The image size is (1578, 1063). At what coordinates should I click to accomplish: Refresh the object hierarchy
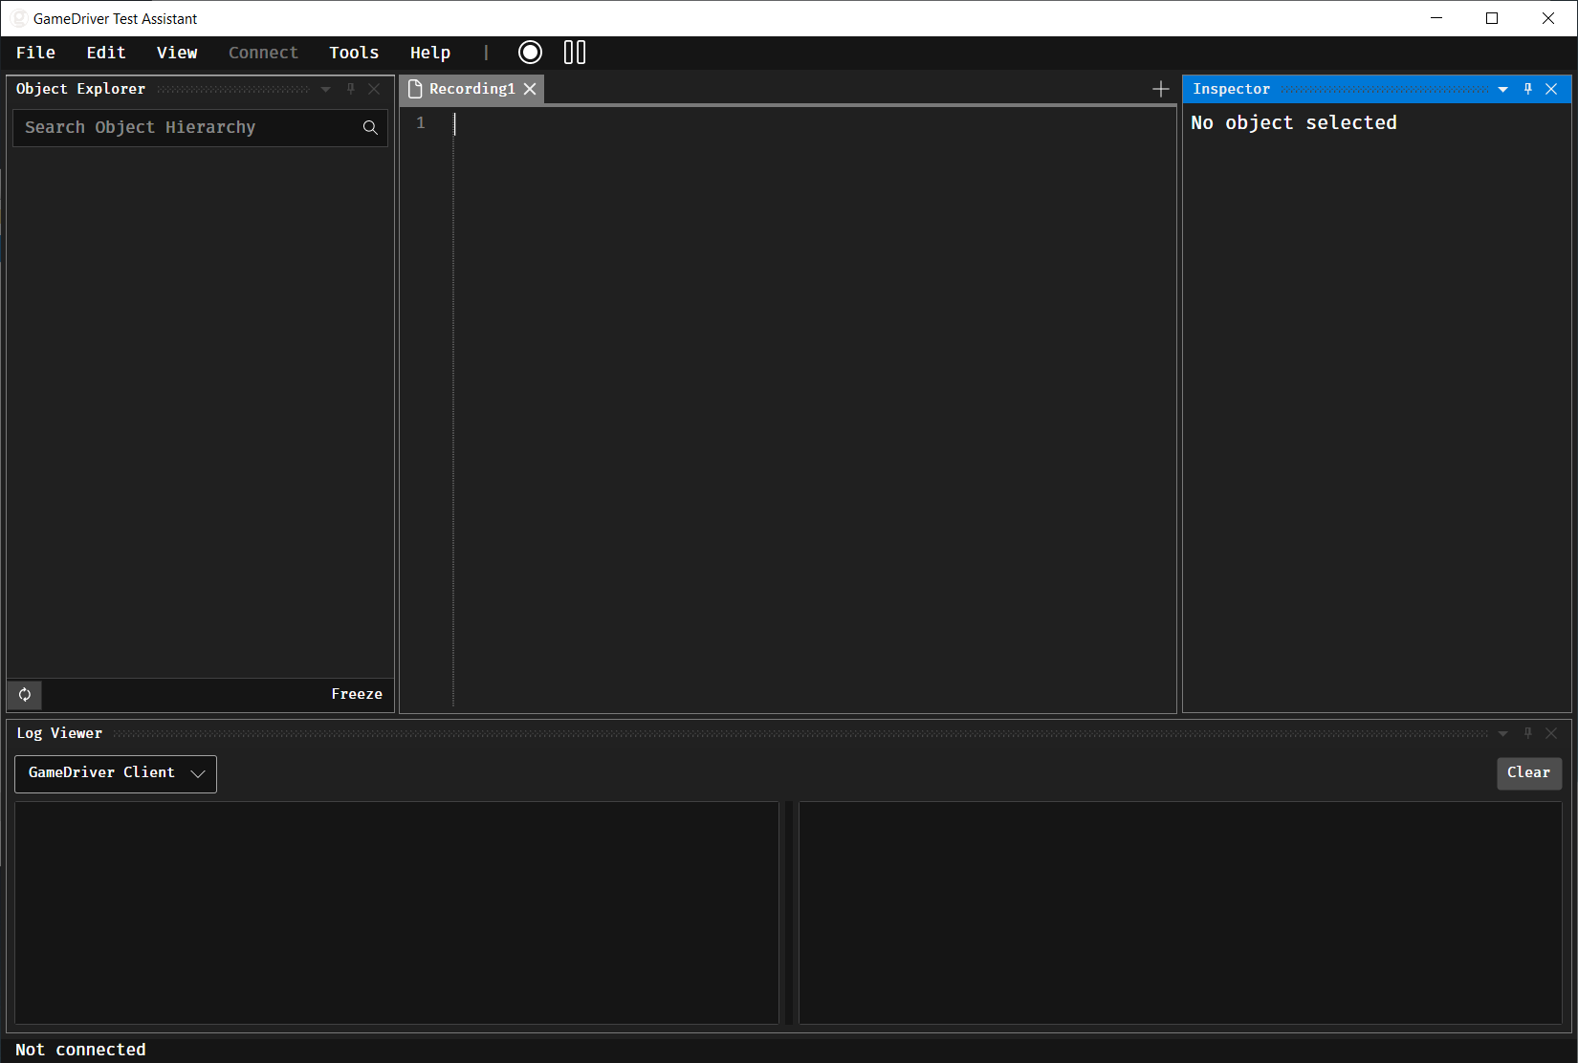point(25,694)
